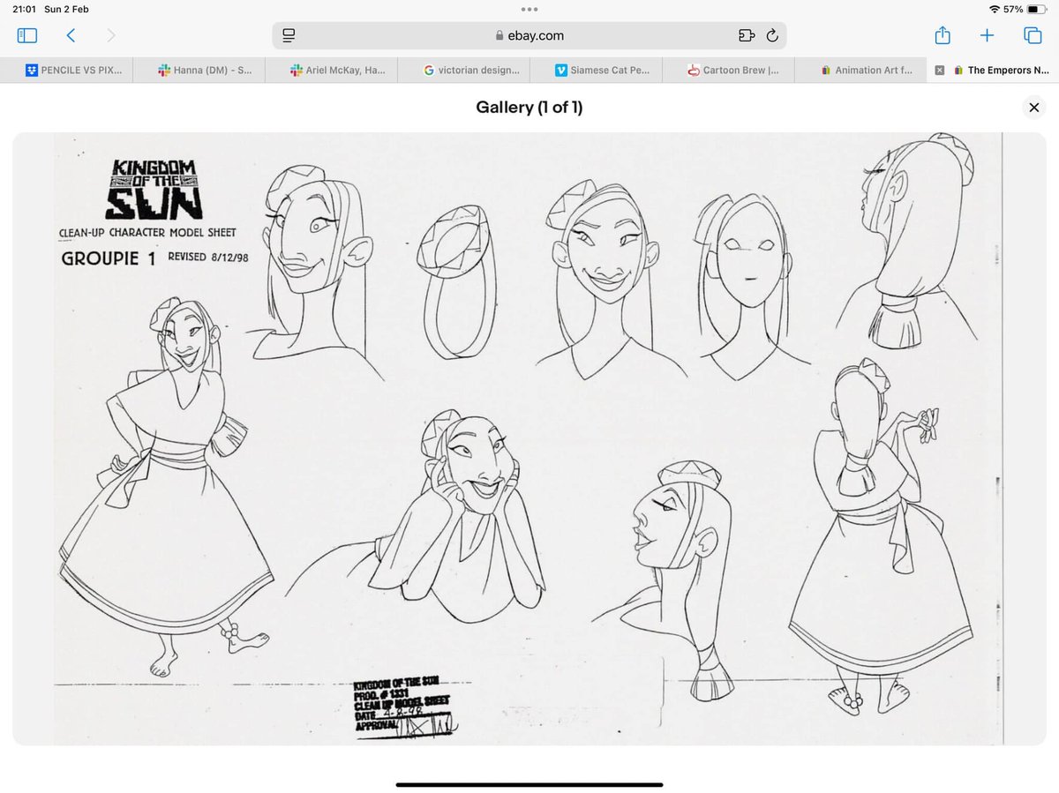Image resolution: width=1059 pixels, height=793 pixels.
Task: Tap the battery icon in the status bar
Action: click(1036, 9)
